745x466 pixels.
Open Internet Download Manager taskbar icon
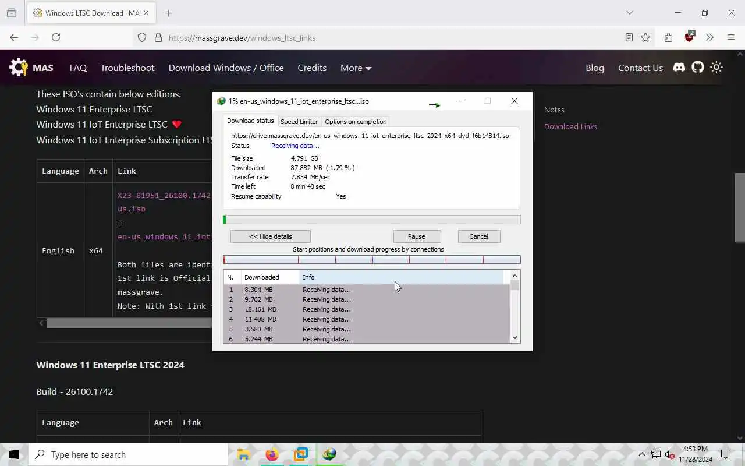(329, 454)
